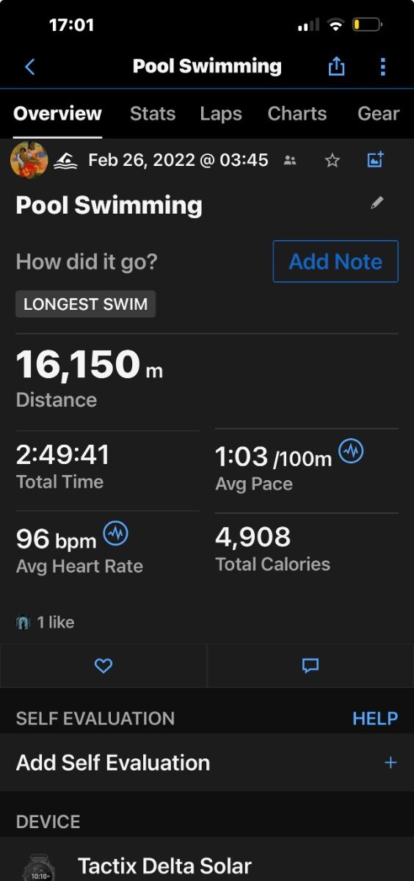Screen dimensions: 414x881
Task: Open the Tactix Delta Solar device entry
Action: pyautogui.click(x=207, y=863)
